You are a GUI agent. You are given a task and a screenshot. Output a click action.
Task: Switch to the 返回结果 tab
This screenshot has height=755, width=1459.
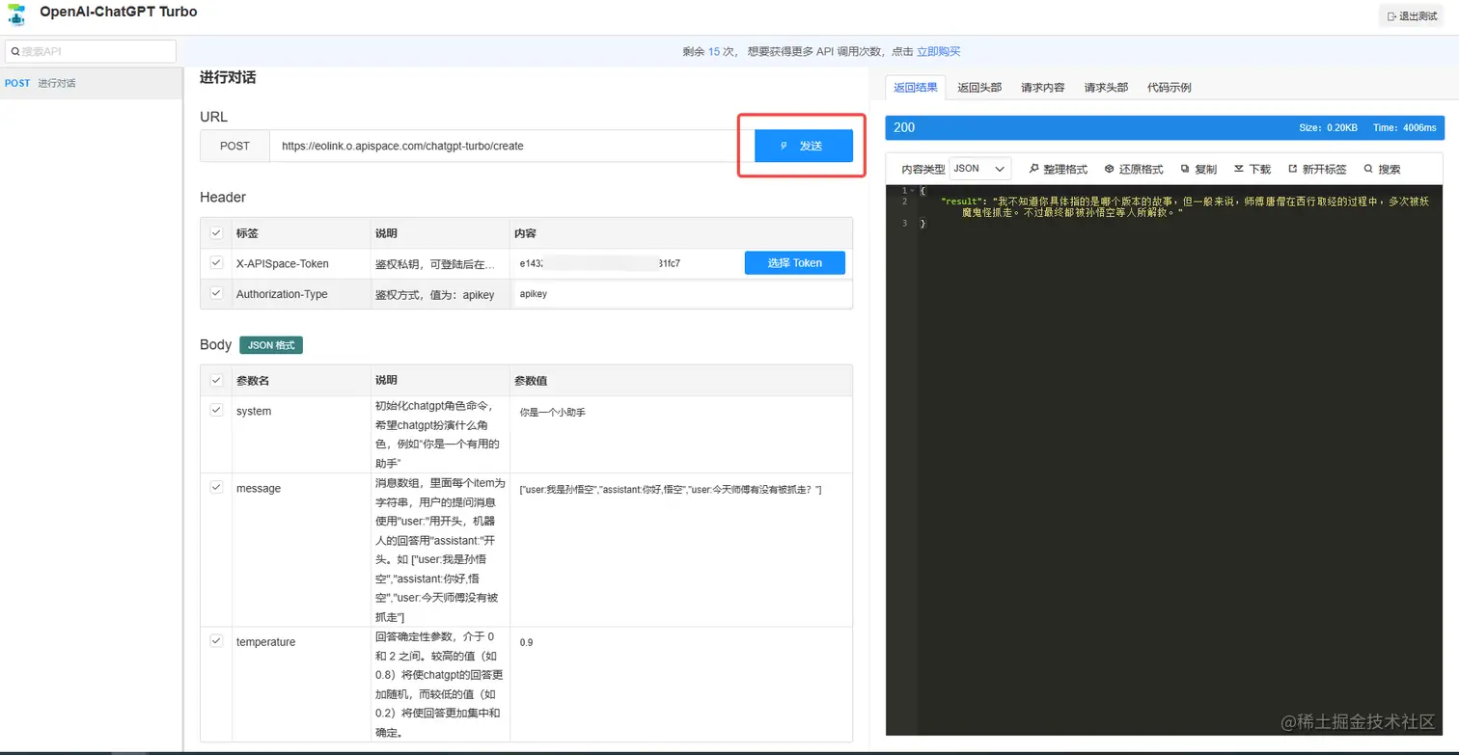(915, 87)
